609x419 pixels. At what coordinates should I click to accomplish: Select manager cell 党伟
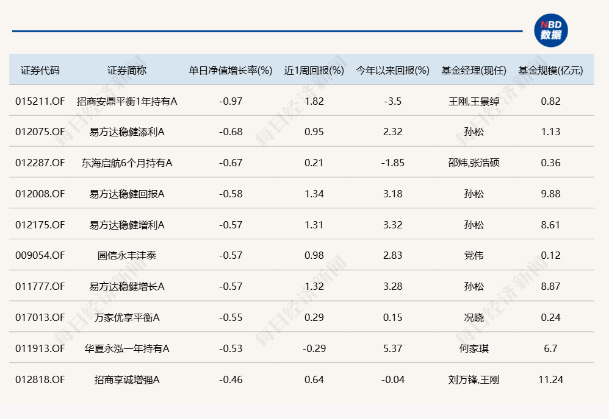click(x=474, y=255)
